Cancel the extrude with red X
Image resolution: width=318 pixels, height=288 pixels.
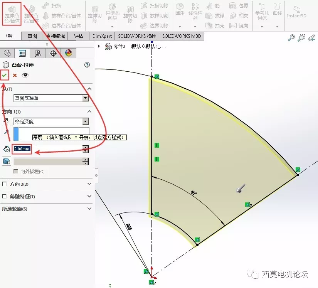[15, 76]
